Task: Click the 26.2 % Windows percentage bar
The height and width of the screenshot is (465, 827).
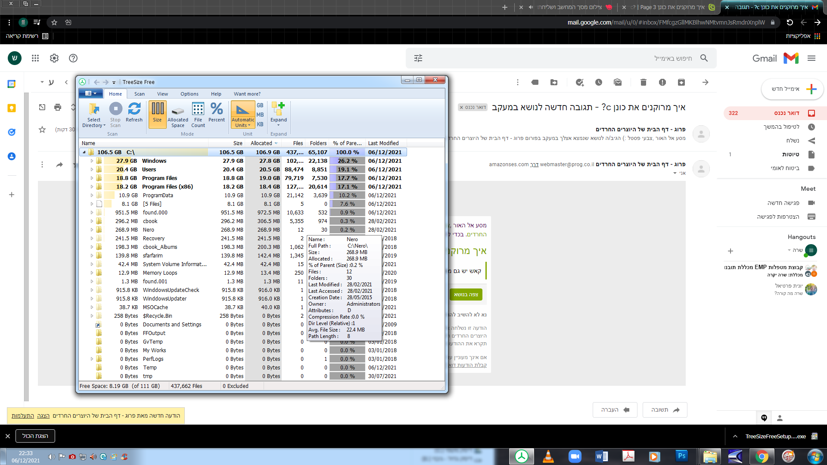Action: 347,161
